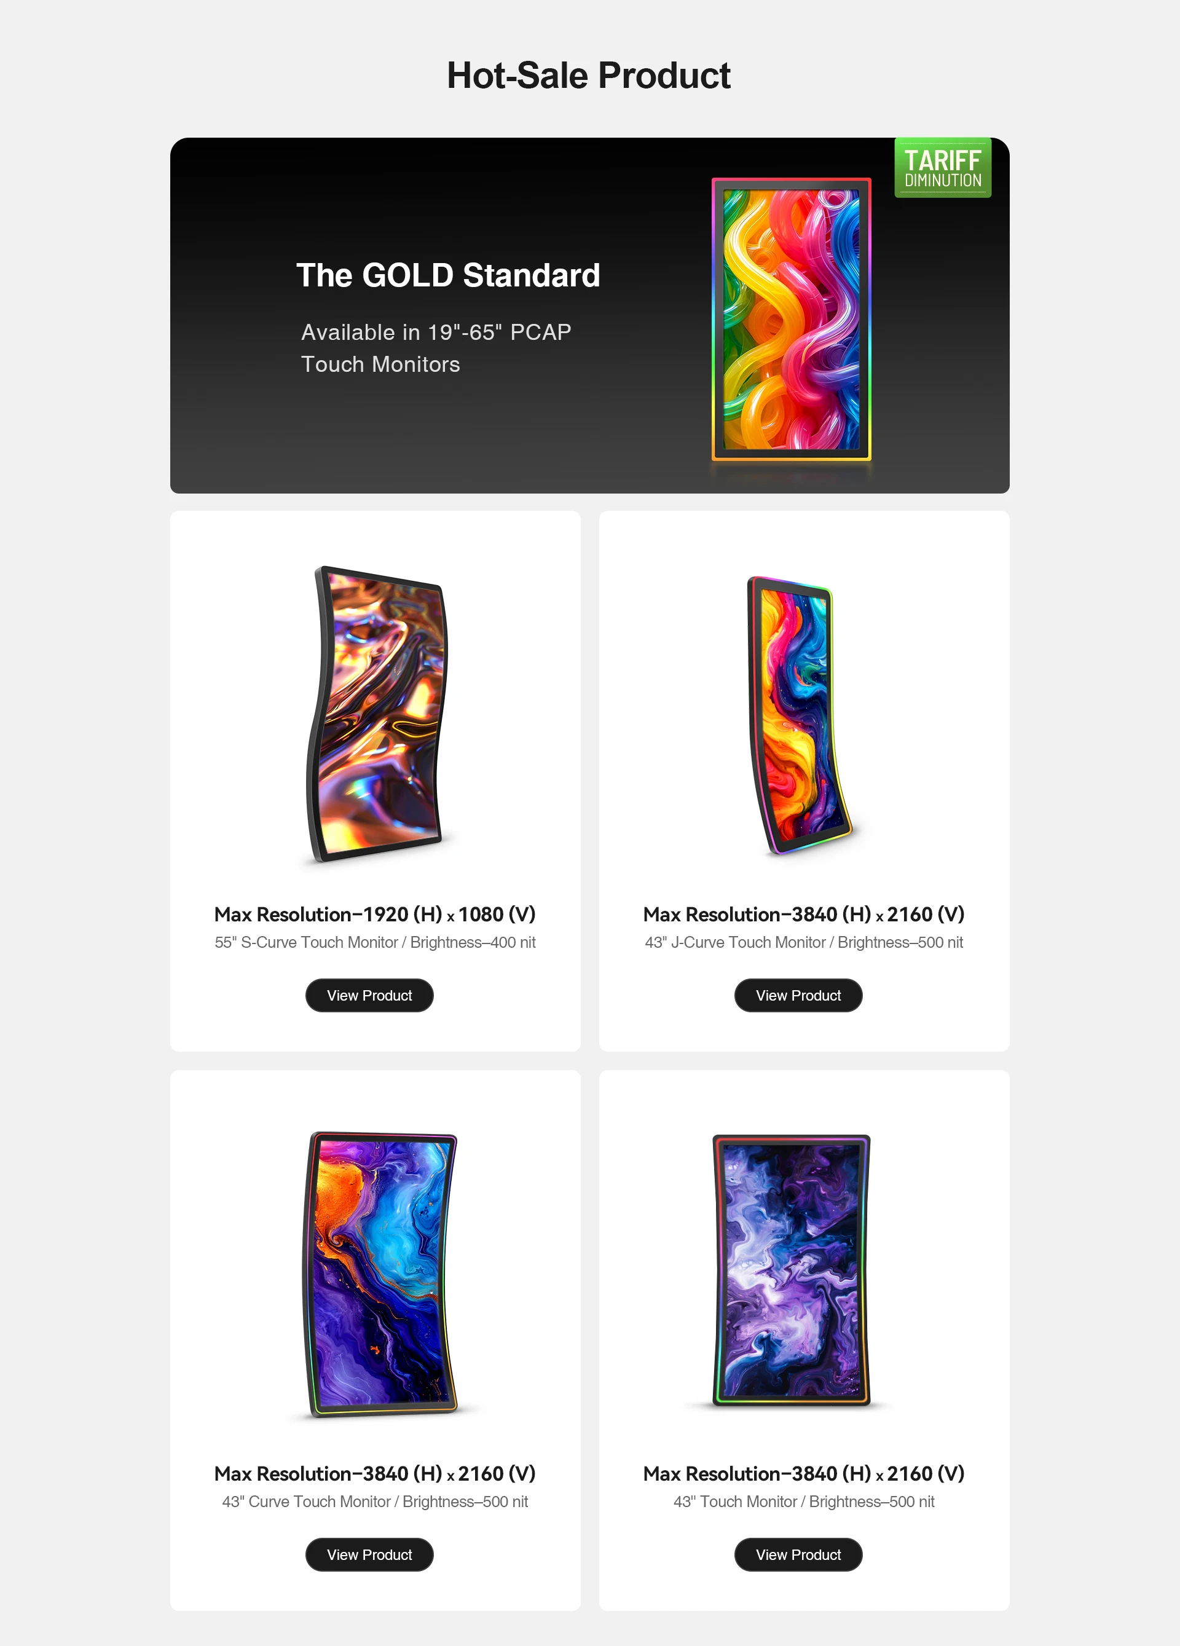Select the '55" S-Curve Touch Monitor' description
Image resolution: width=1180 pixels, height=1646 pixels.
(x=375, y=943)
